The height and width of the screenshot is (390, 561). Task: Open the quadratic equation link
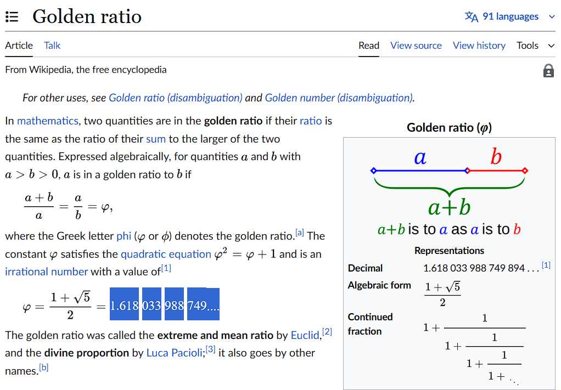click(166, 254)
